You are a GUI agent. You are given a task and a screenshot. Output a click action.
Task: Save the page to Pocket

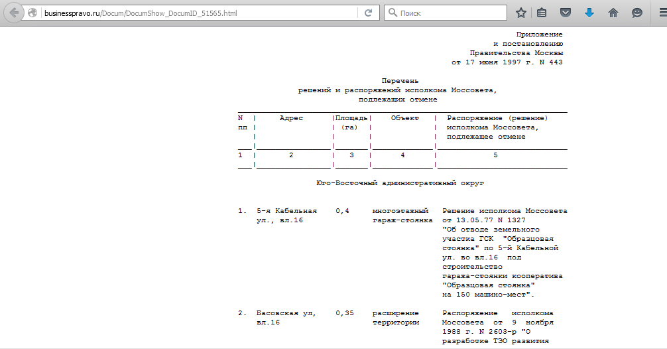point(565,13)
